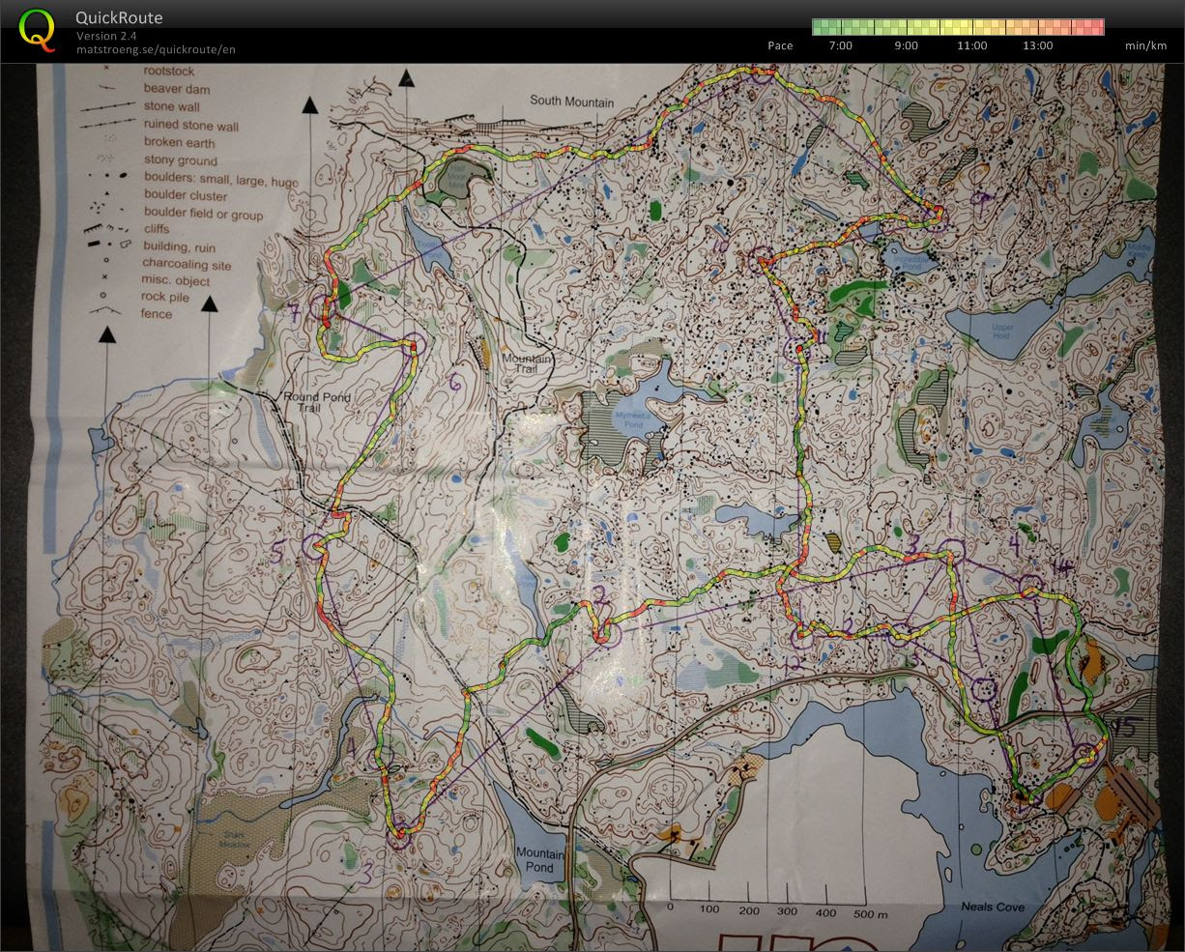Click the ruined stone wall legend entry
This screenshot has width=1185, height=952.
190,125
